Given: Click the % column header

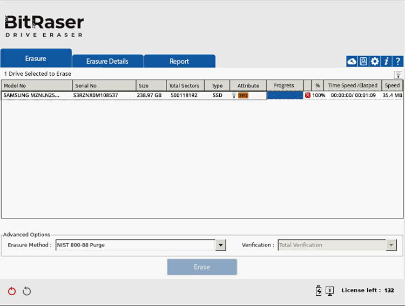Looking at the screenshot, I should click(x=318, y=85).
